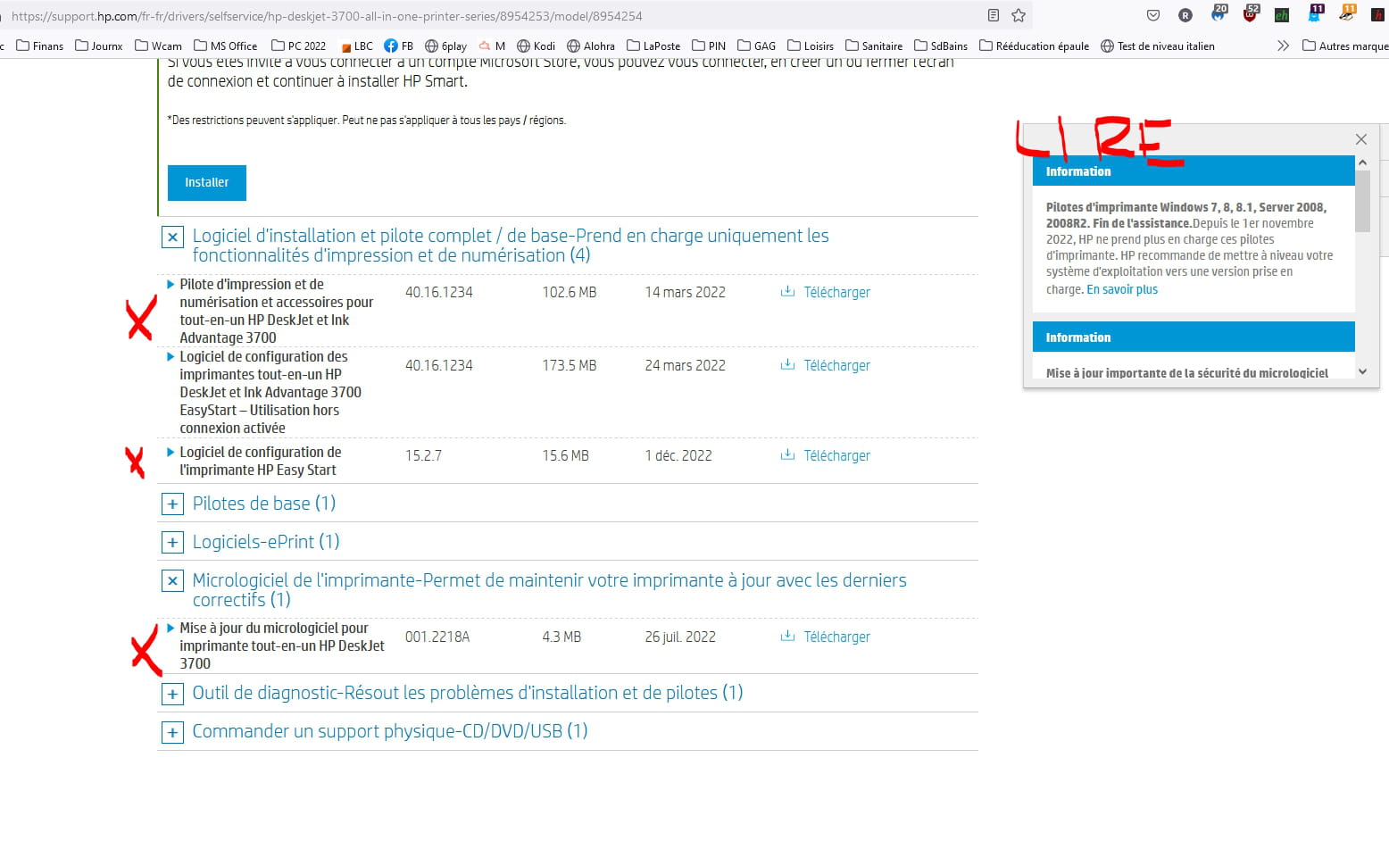Open the SdBains bookmark folder

click(941, 46)
